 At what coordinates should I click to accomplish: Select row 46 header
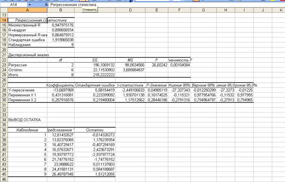[4, 179]
